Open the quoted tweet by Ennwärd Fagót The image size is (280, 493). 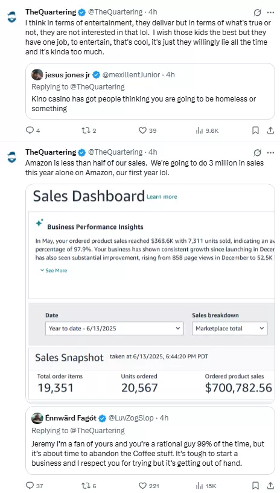click(x=150, y=440)
